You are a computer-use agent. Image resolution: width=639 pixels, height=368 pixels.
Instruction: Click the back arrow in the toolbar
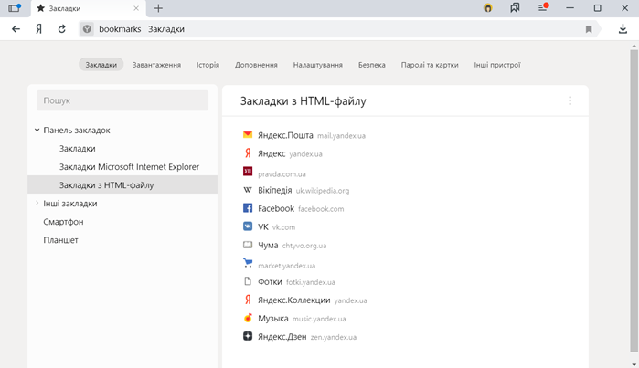point(16,29)
